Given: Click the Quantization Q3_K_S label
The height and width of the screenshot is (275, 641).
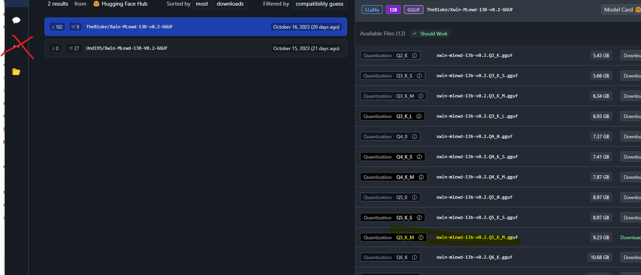Looking at the screenshot, I should 393,76.
